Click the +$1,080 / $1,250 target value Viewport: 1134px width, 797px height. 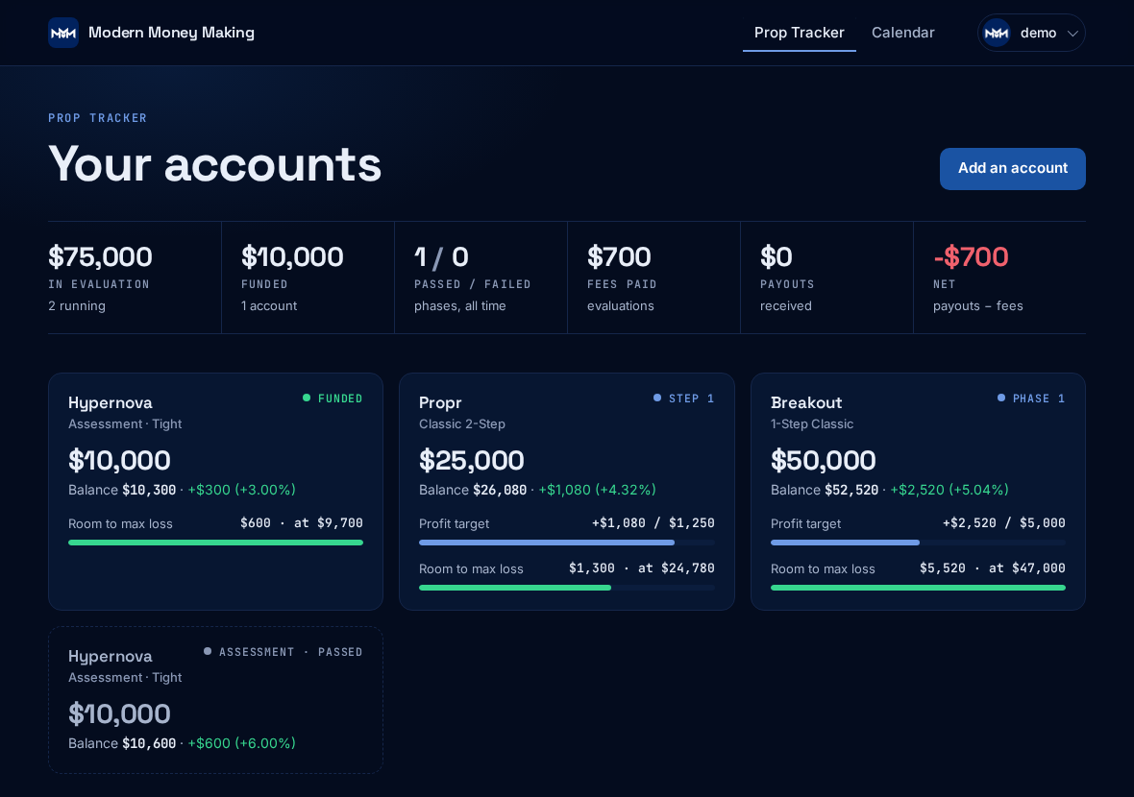[x=653, y=523]
